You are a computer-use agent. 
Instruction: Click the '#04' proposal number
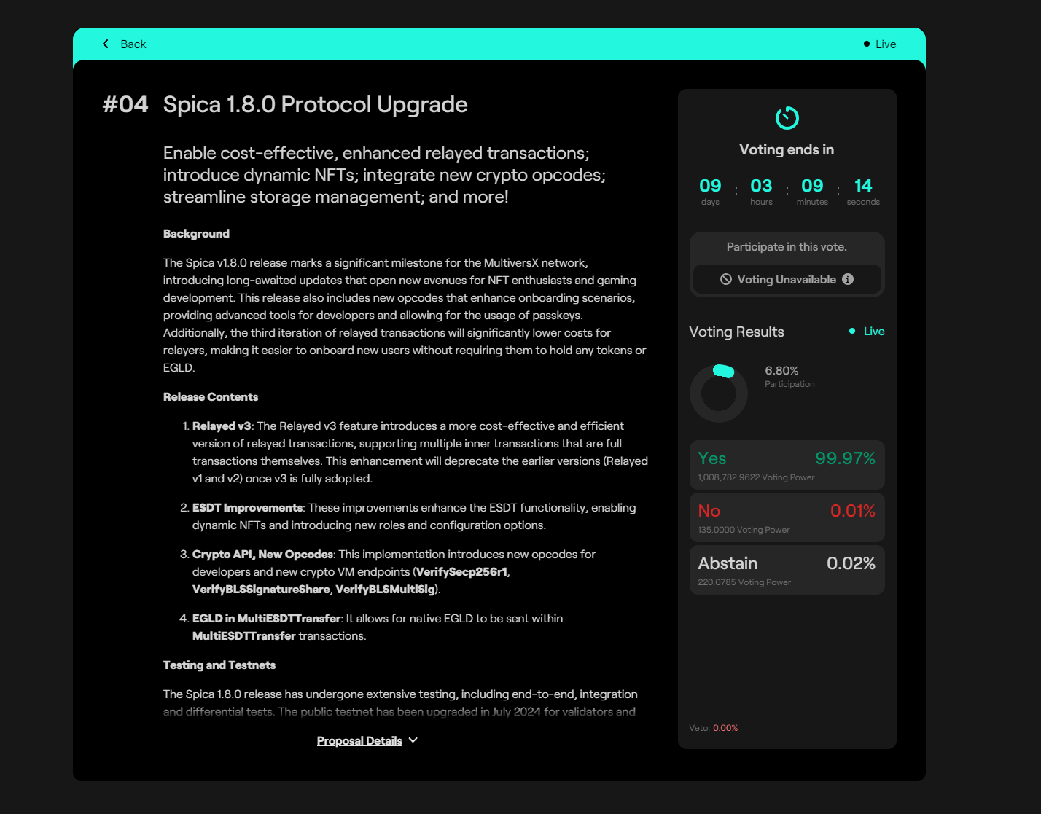click(125, 104)
